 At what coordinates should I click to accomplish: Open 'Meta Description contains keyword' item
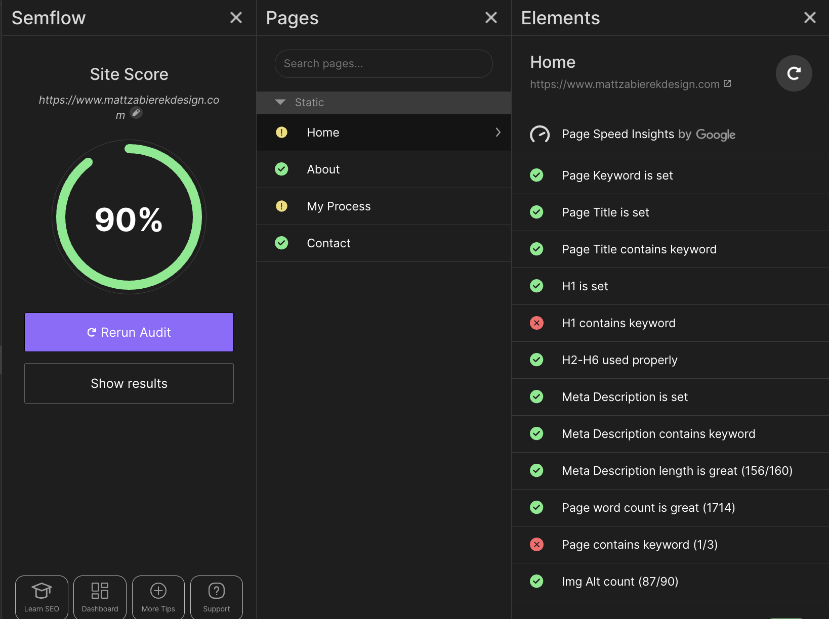point(670,434)
